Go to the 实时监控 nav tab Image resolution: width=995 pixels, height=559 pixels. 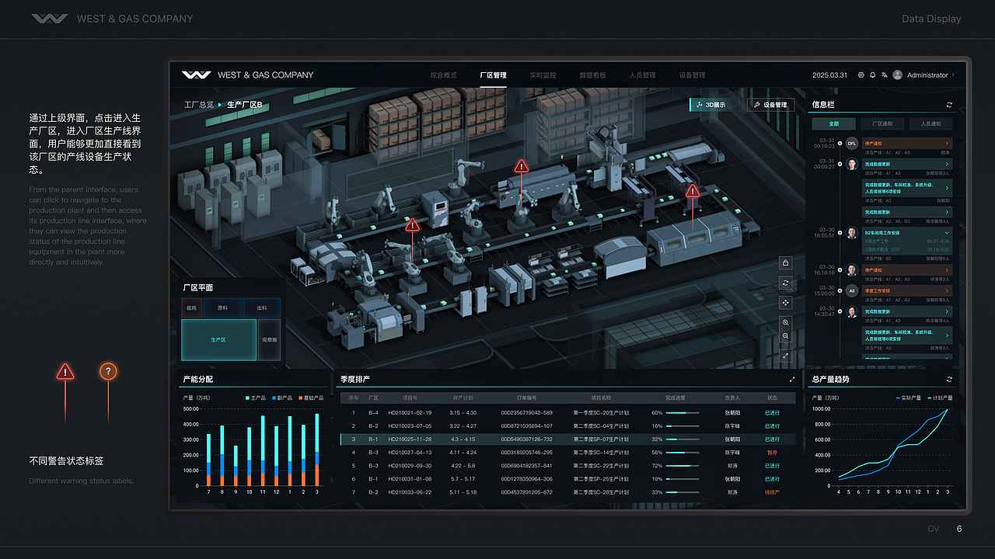(543, 75)
